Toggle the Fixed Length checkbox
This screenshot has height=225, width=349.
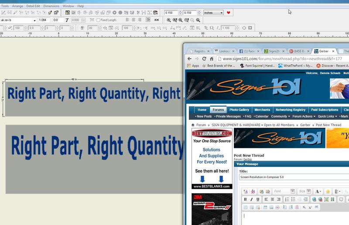pyautogui.click(x=98, y=20)
